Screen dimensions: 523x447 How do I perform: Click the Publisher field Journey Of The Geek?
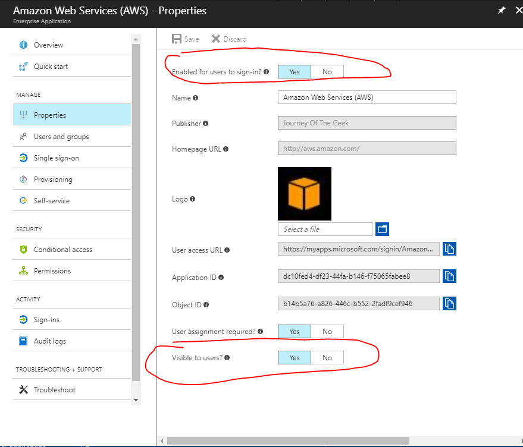[367, 122]
